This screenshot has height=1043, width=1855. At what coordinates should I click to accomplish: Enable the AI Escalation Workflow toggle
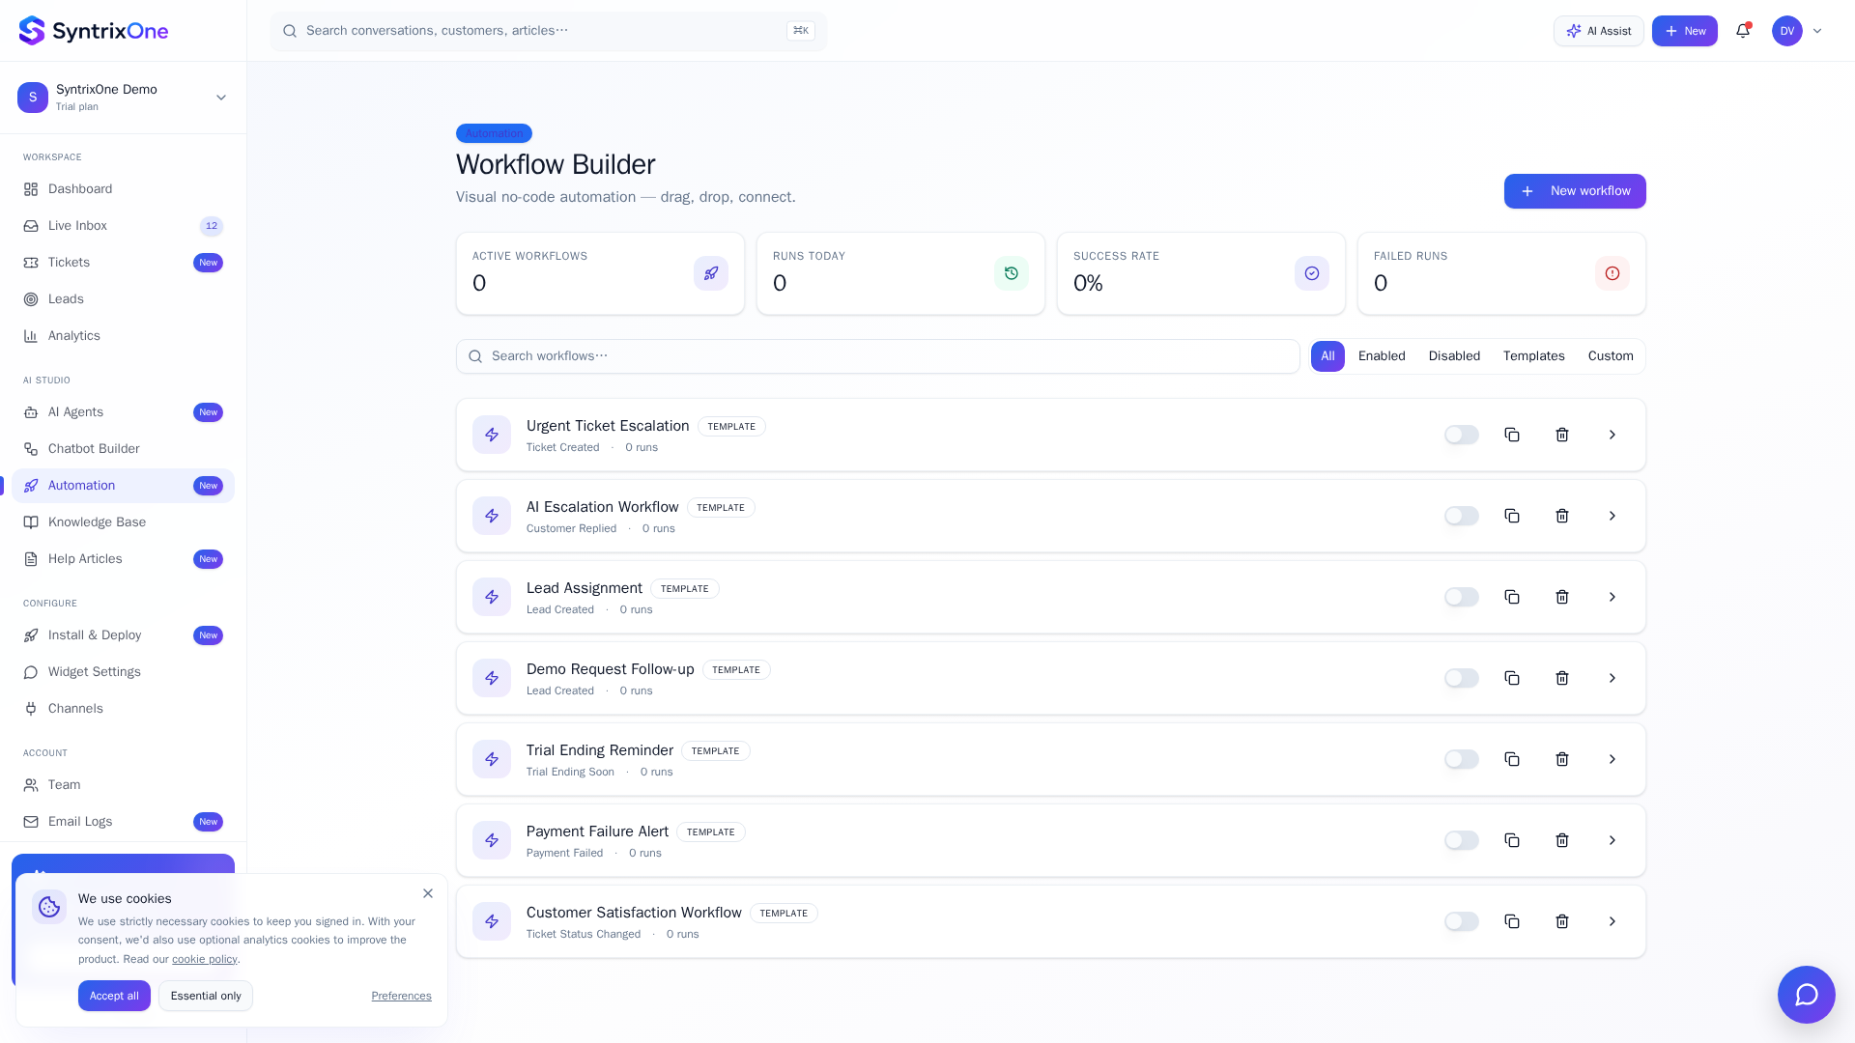pyautogui.click(x=1462, y=516)
